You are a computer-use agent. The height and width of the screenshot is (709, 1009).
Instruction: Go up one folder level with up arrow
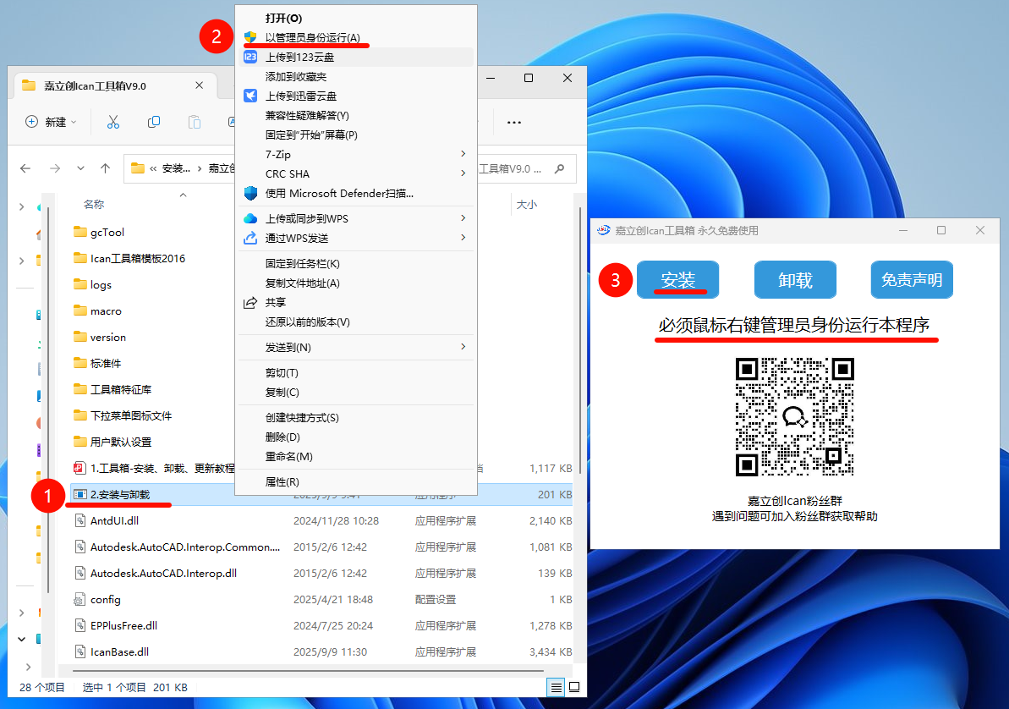click(105, 168)
